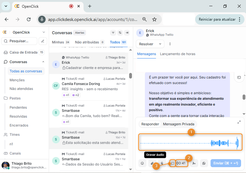Switch to Mensagem Privada mode
246x173 pixels.
178,124
